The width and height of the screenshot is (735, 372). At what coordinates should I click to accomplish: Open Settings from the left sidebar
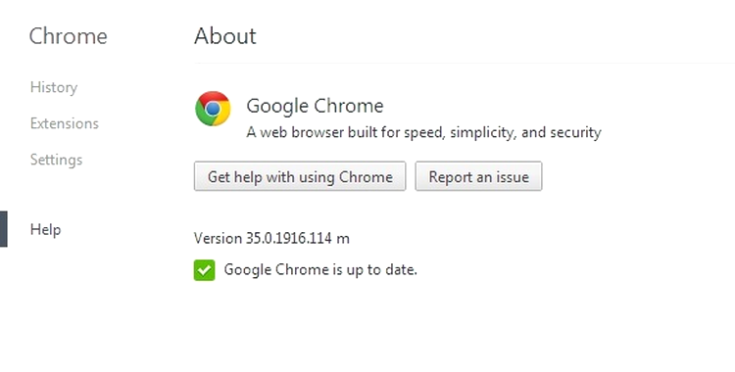pyautogui.click(x=56, y=160)
